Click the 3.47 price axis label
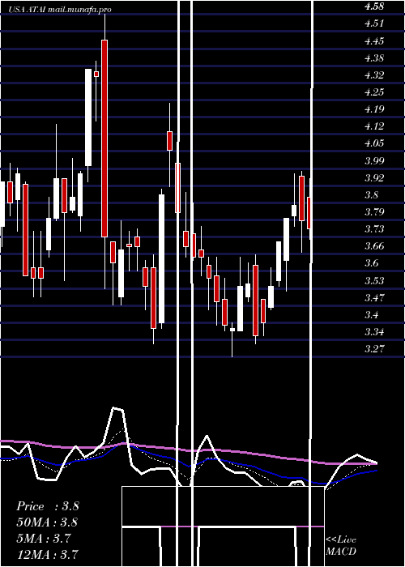Viewport: 405px width, 567px height. [x=374, y=297]
